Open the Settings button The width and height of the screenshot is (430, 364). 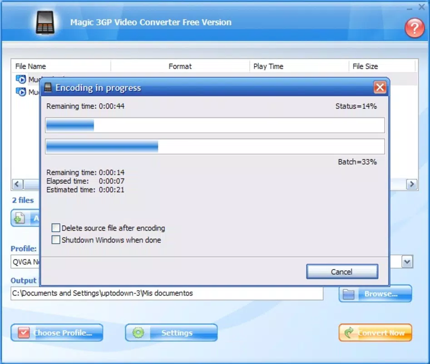171,333
